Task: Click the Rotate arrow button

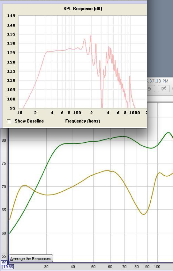Action: (151, 89)
